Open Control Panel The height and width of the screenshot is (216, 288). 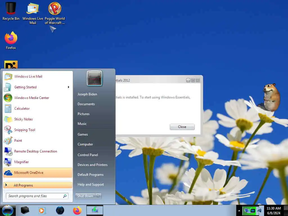pyautogui.click(x=88, y=155)
